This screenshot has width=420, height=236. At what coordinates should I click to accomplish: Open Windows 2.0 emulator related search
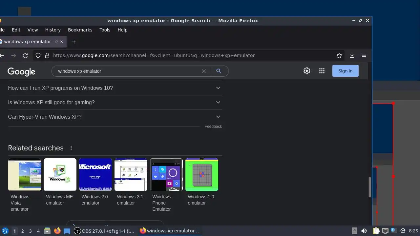click(x=95, y=182)
